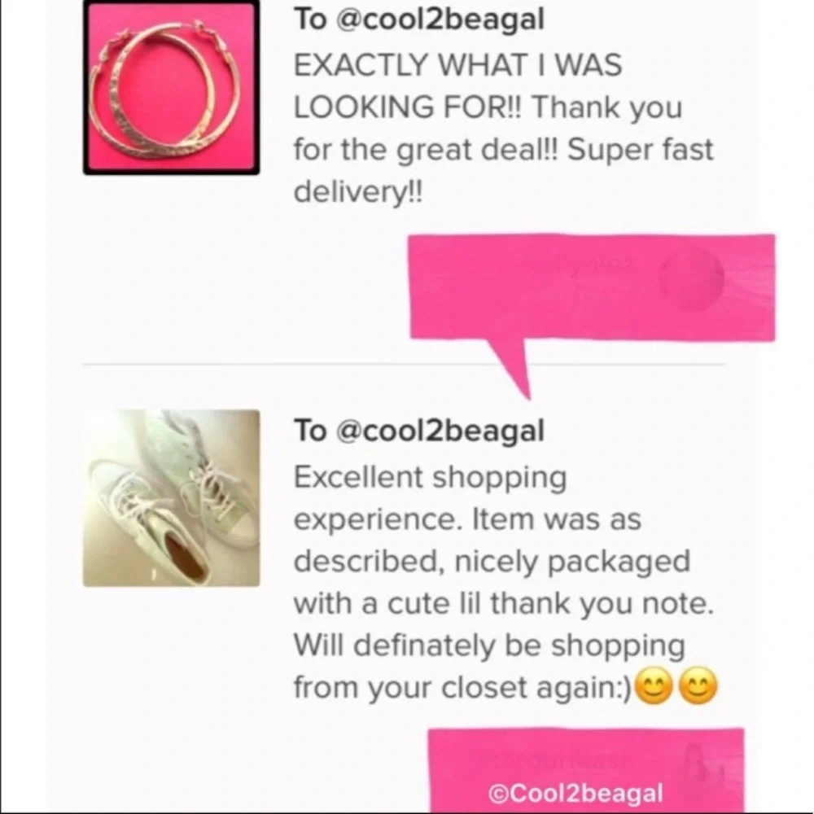The height and width of the screenshot is (814, 814).
Task: Select the ©Cool2beagal watermark text
Action: (x=575, y=793)
